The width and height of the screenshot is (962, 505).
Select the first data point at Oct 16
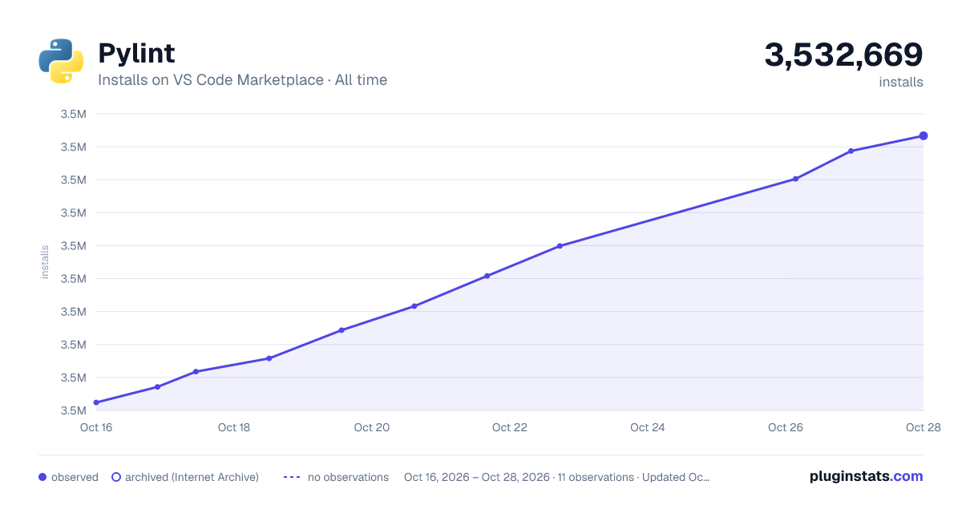[96, 402]
